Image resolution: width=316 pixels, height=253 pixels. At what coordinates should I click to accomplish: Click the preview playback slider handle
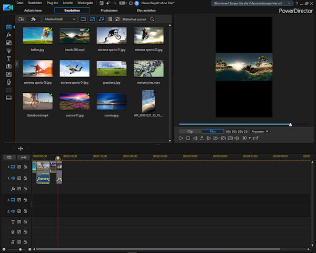coord(291,124)
